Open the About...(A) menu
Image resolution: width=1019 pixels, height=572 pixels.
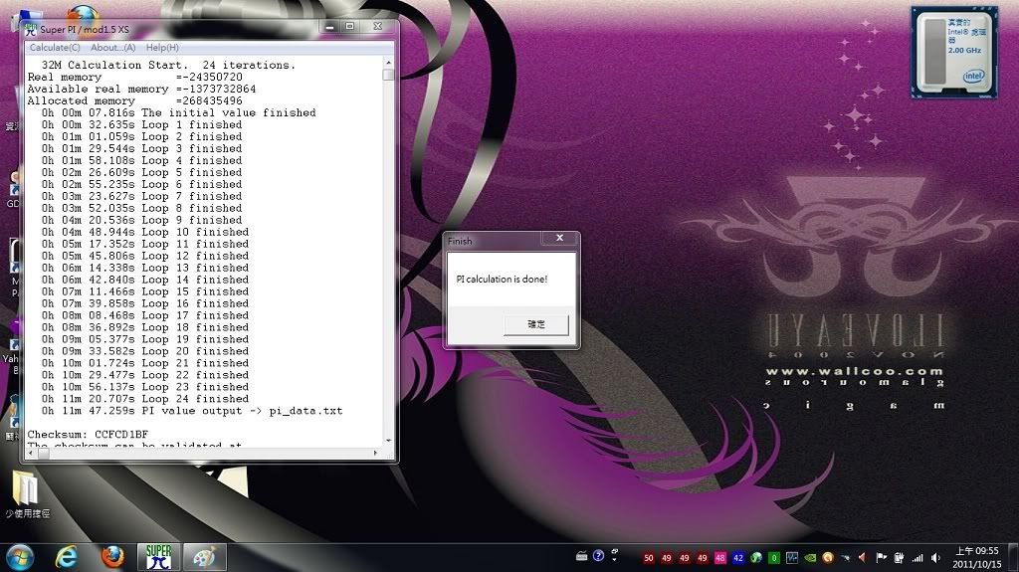pyautogui.click(x=112, y=48)
